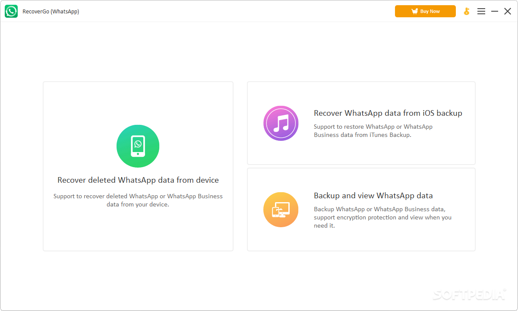Click 'Backup WhatsApp or WhatsApp Business data' description

point(382,217)
